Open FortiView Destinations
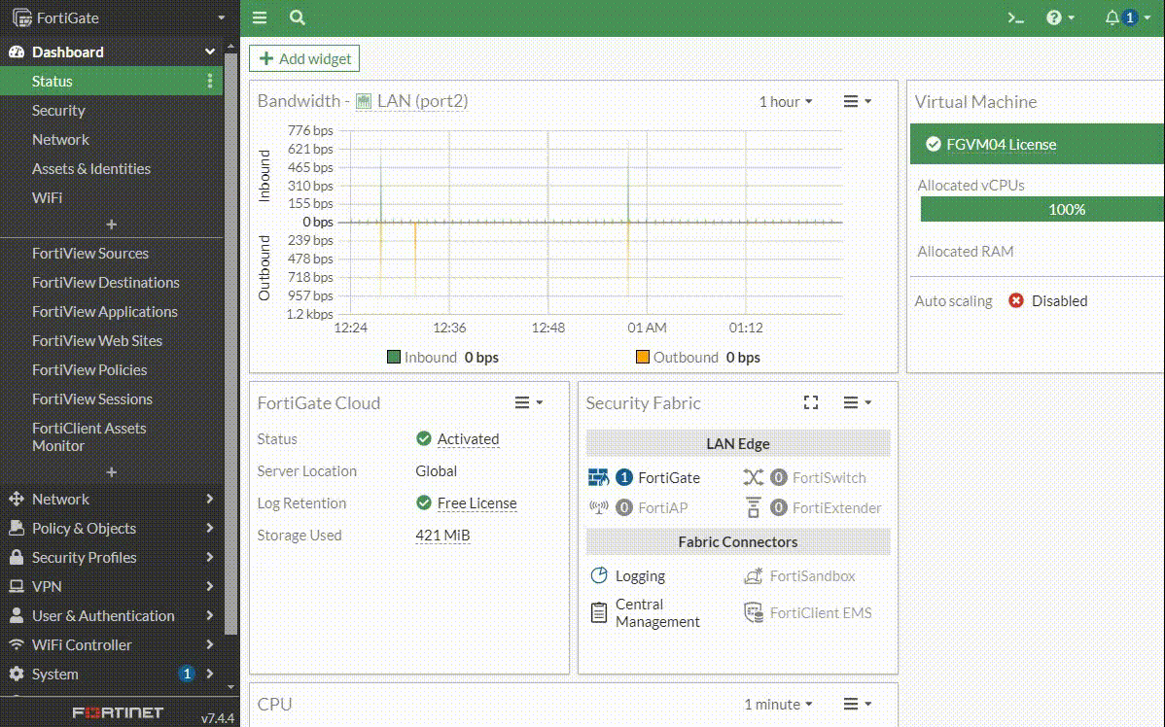The height and width of the screenshot is (727, 1165). (x=105, y=282)
